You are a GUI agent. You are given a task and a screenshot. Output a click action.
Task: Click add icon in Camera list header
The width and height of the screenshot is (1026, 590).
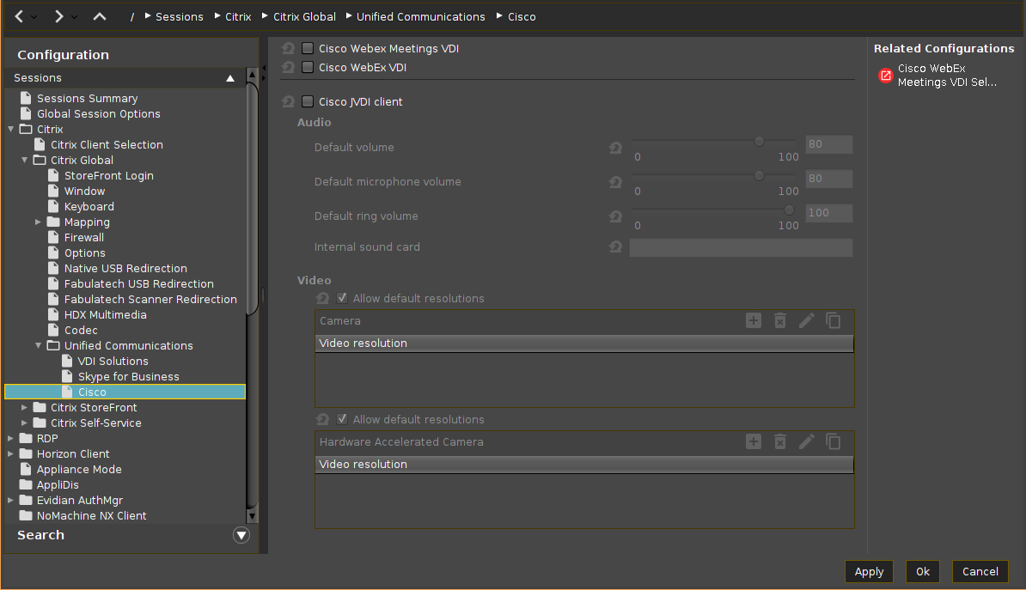pyautogui.click(x=754, y=321)
